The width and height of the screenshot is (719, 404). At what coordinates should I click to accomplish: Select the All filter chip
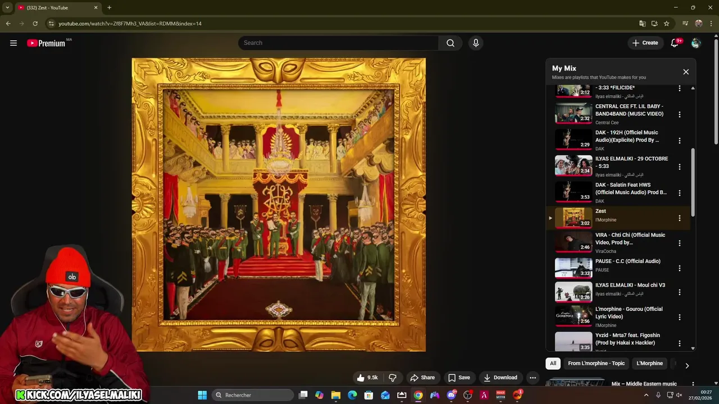pos(553,363)
